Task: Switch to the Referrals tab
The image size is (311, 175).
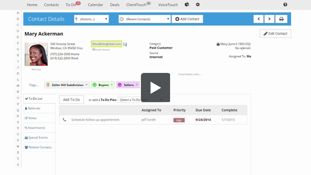Action: coord(39,108)
